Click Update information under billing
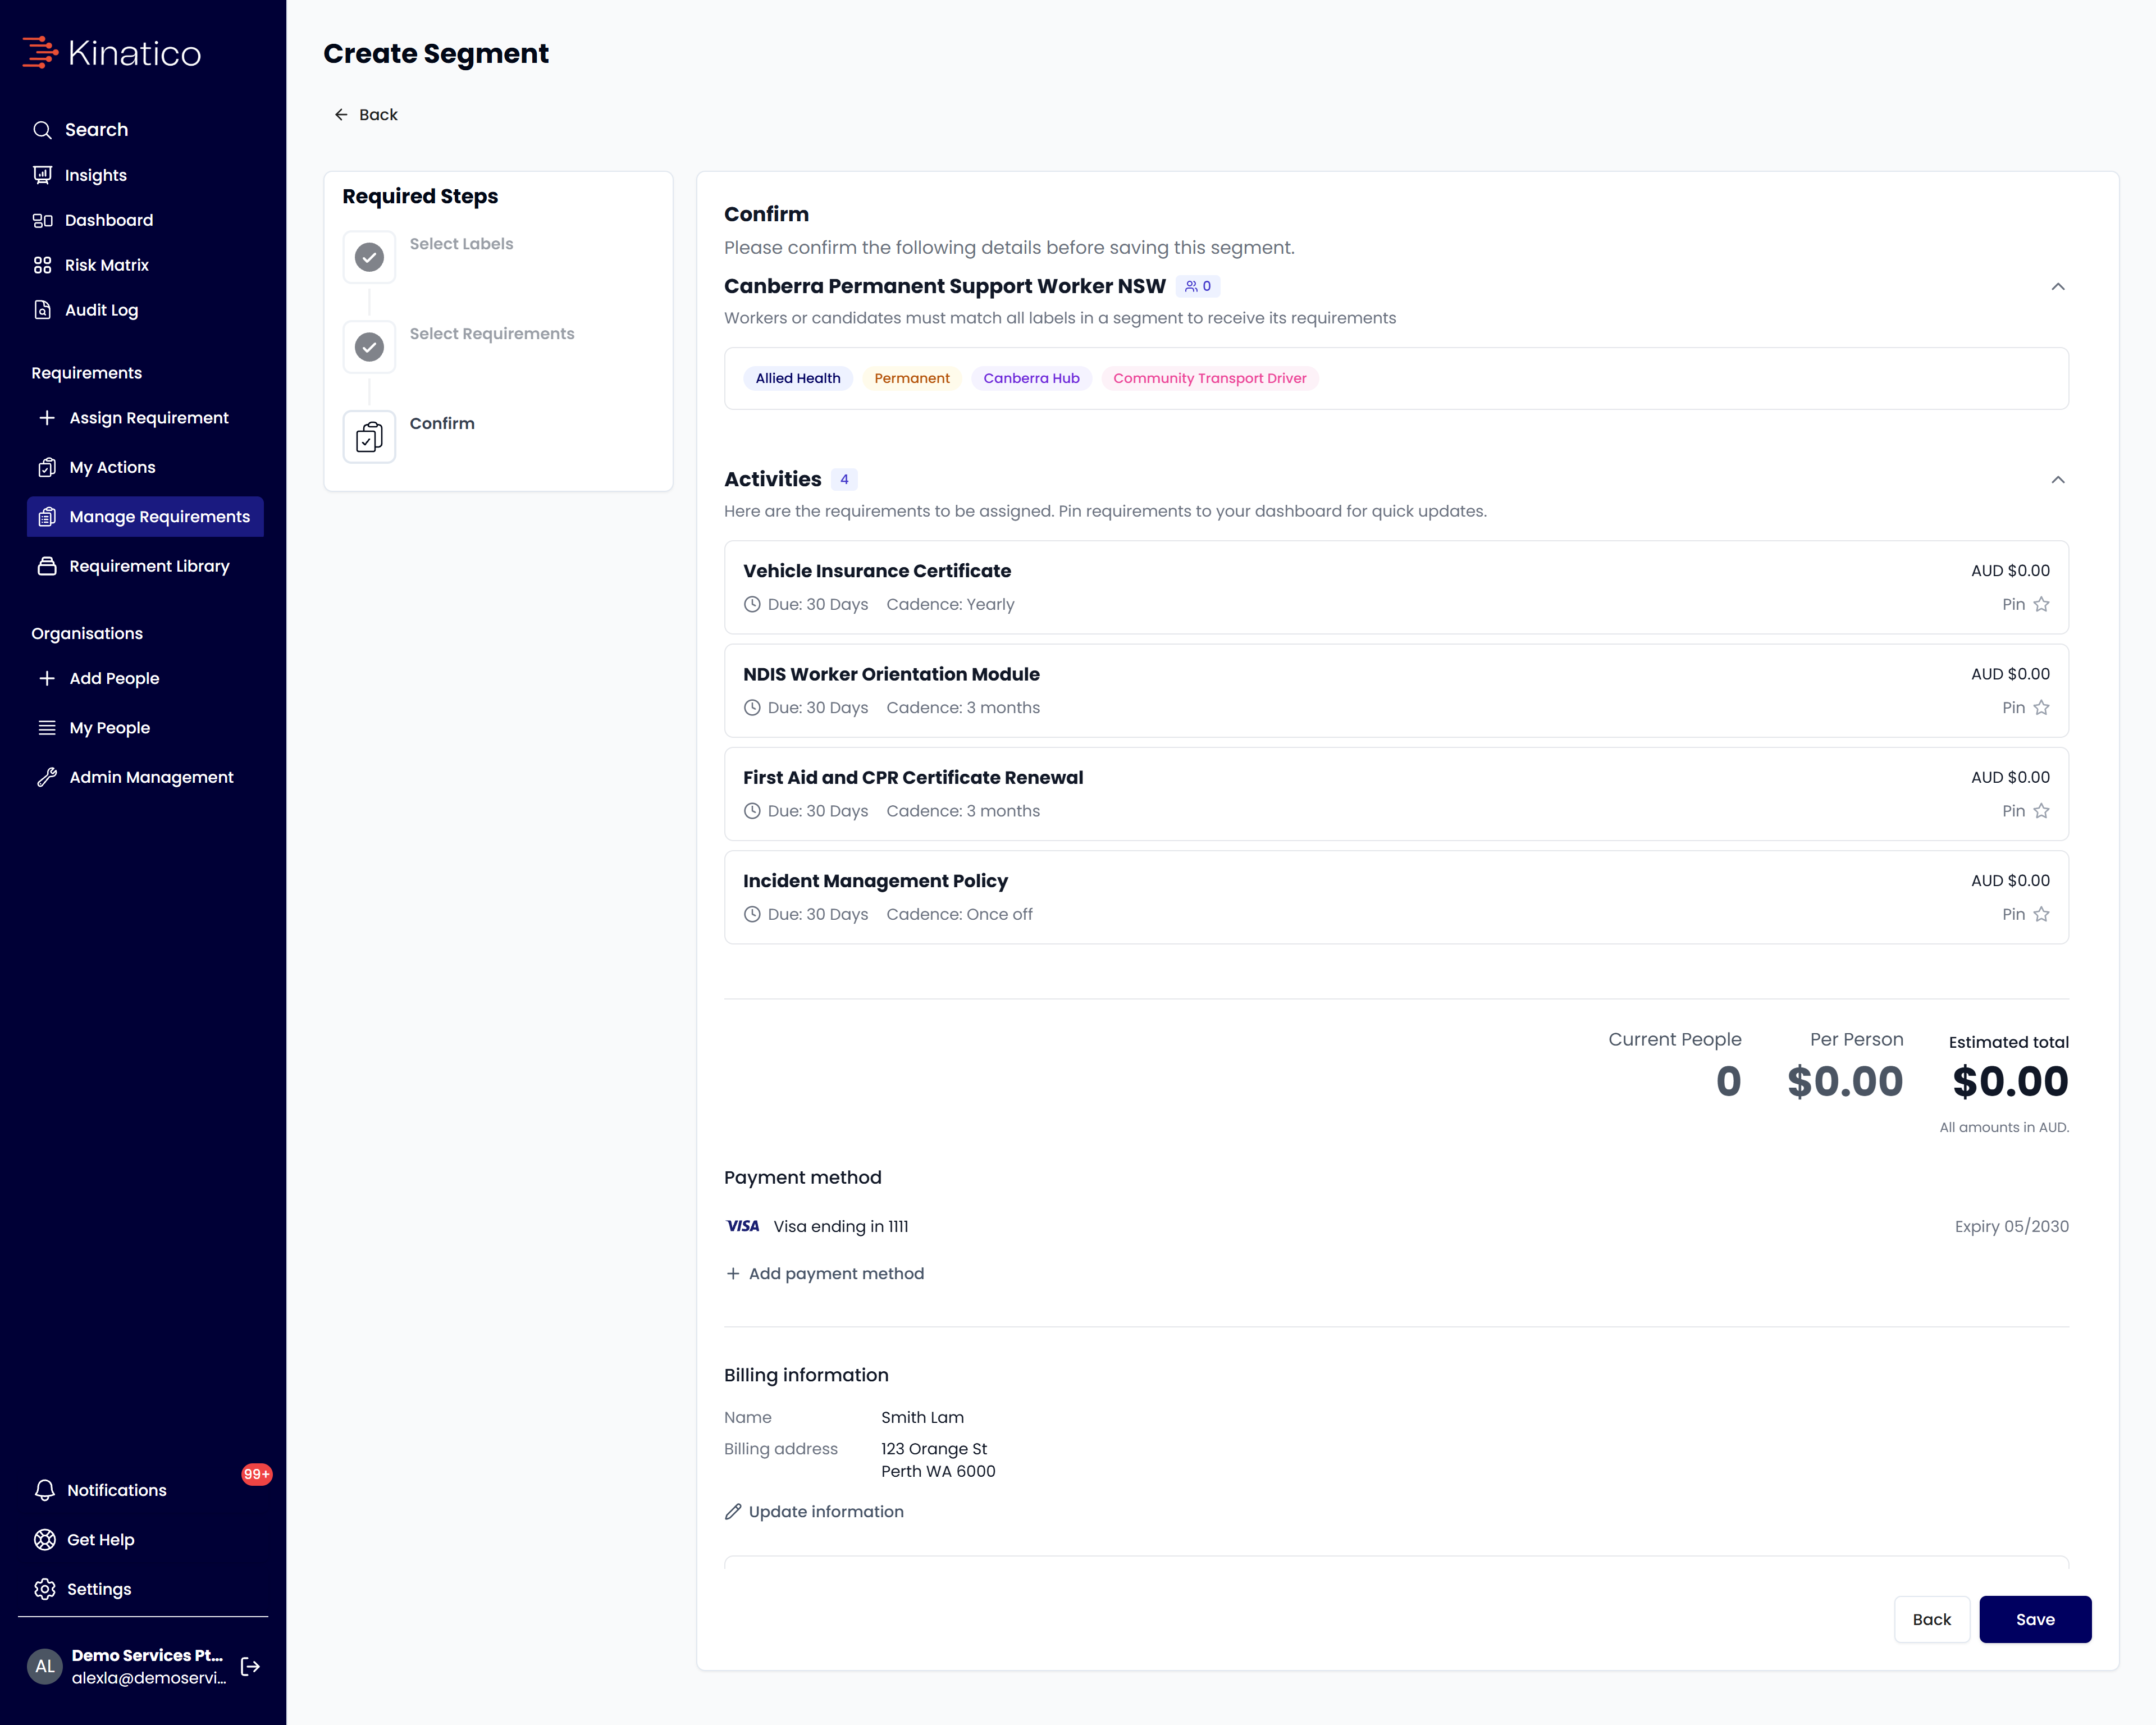This screenshot has height=1725, width=2156. pos(814,1512)
